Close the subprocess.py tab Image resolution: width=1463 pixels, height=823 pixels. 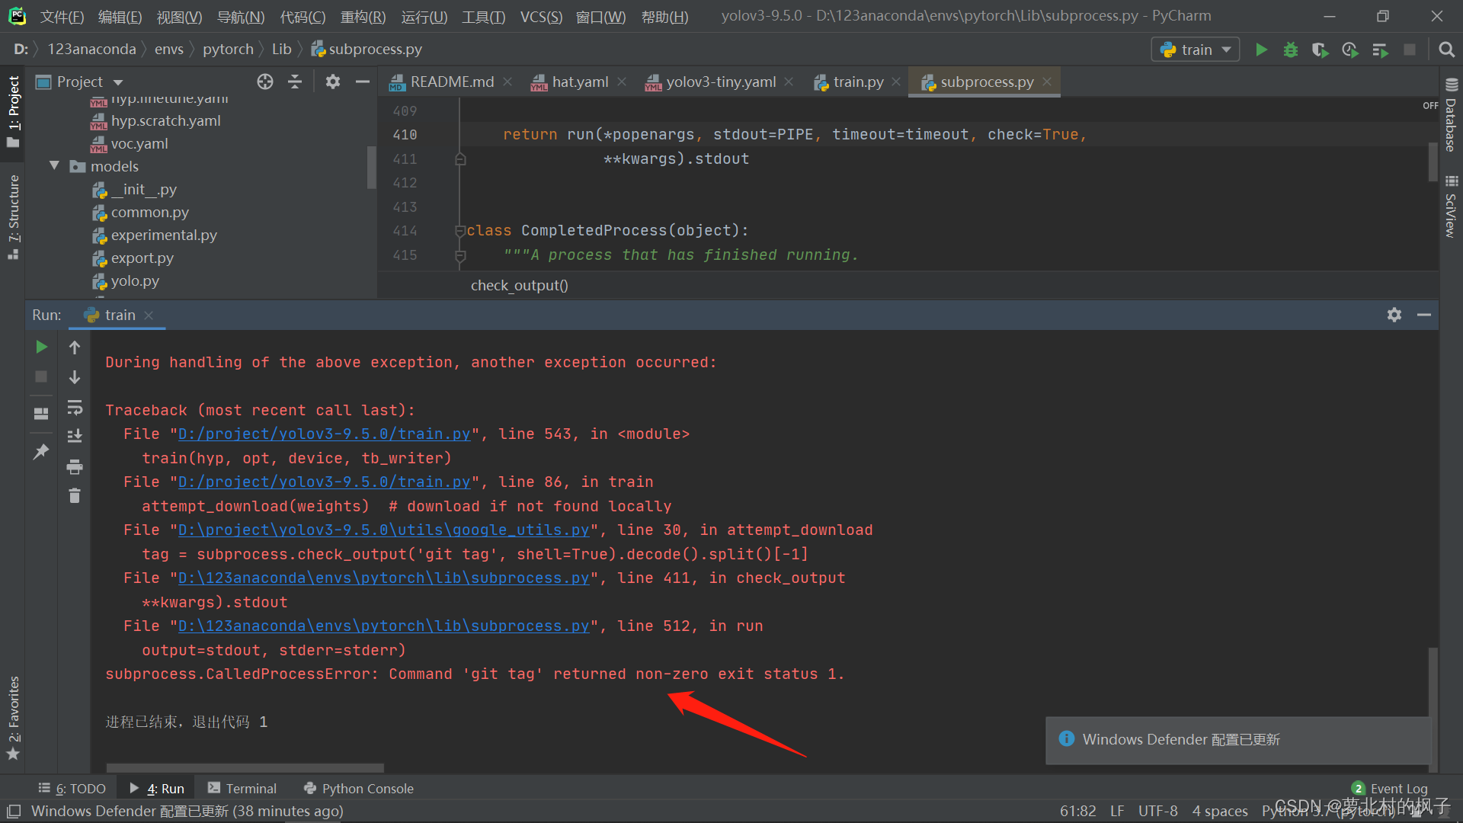[x=1047, y=82]
